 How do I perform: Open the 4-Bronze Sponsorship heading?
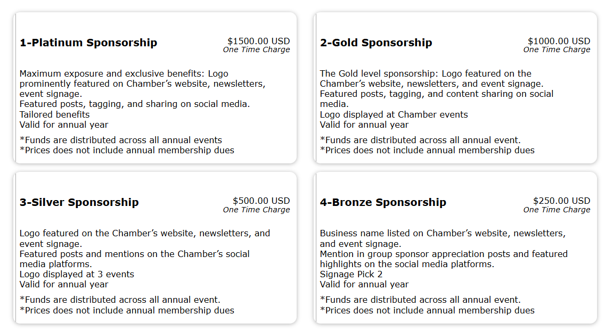tap(383, 203)
